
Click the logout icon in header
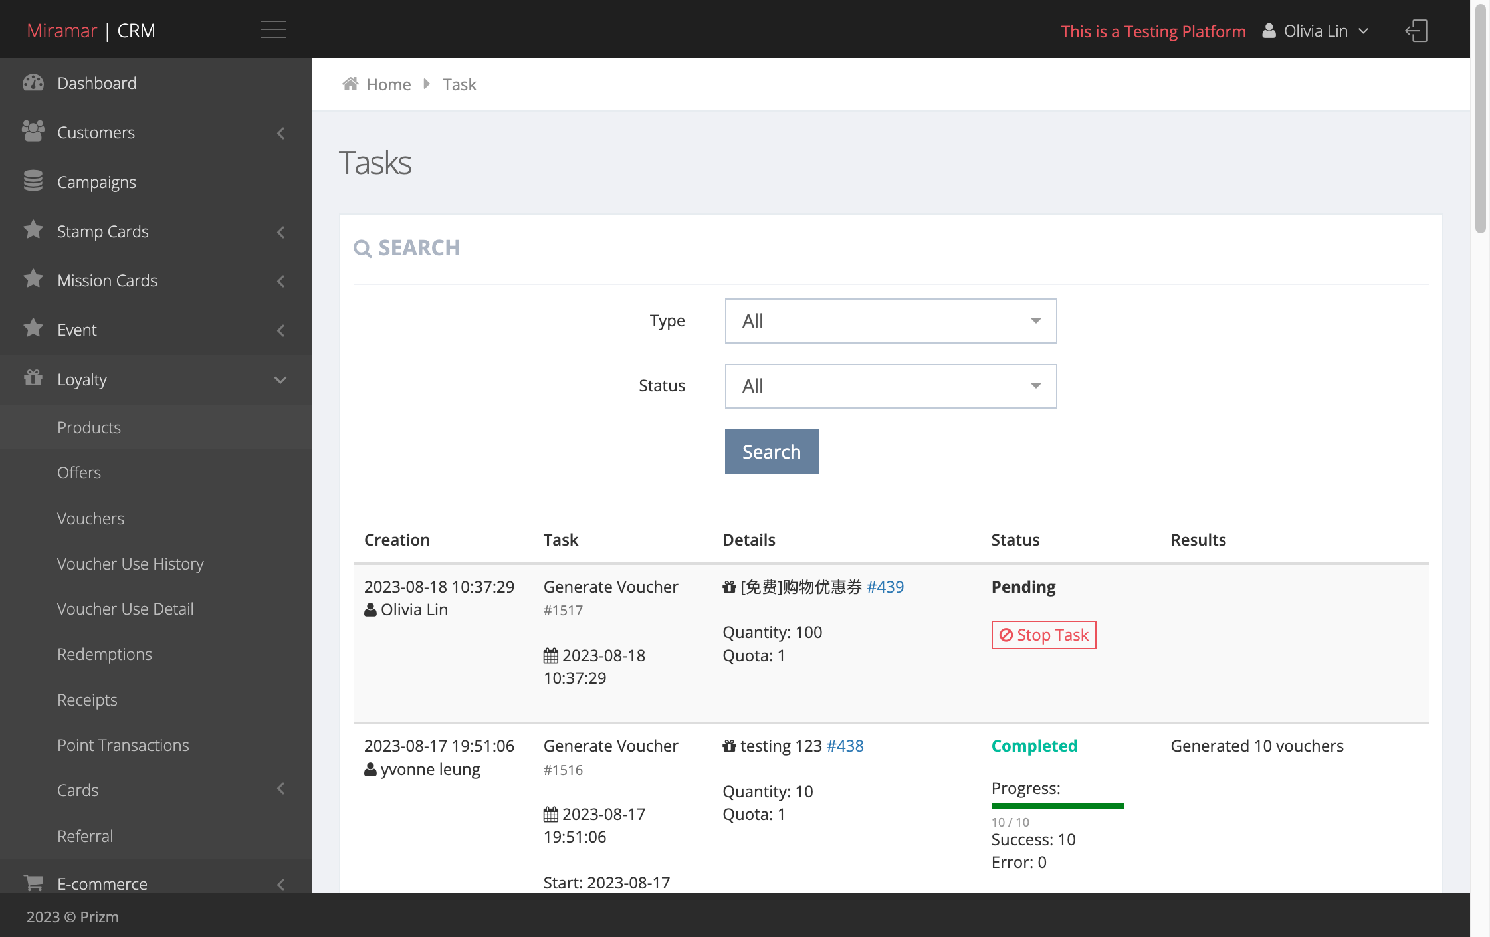(x=1416, y=31)
